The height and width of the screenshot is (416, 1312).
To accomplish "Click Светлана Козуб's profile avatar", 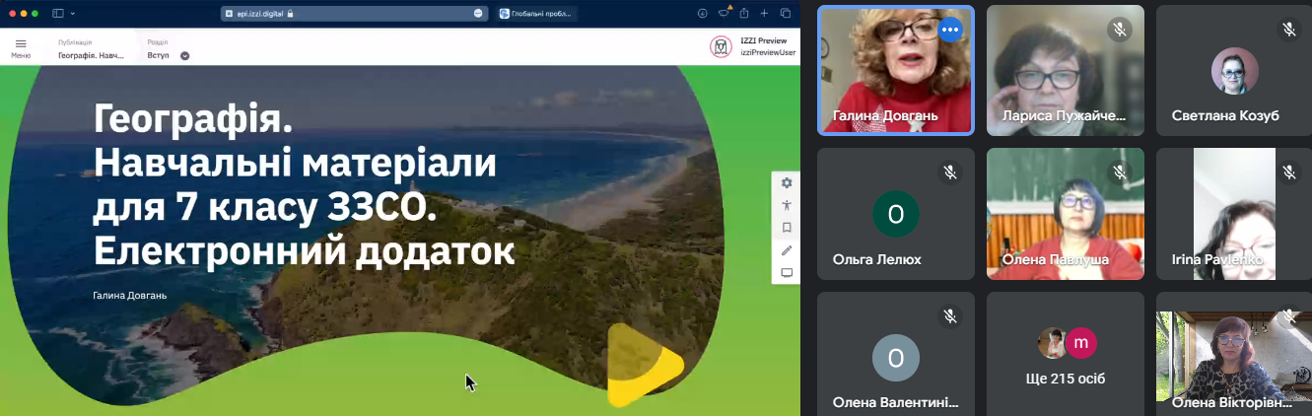I will (1234, 71).
